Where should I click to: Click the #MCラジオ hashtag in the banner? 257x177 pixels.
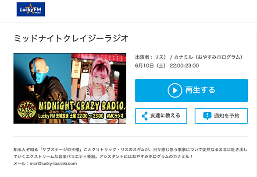[115, 116]
